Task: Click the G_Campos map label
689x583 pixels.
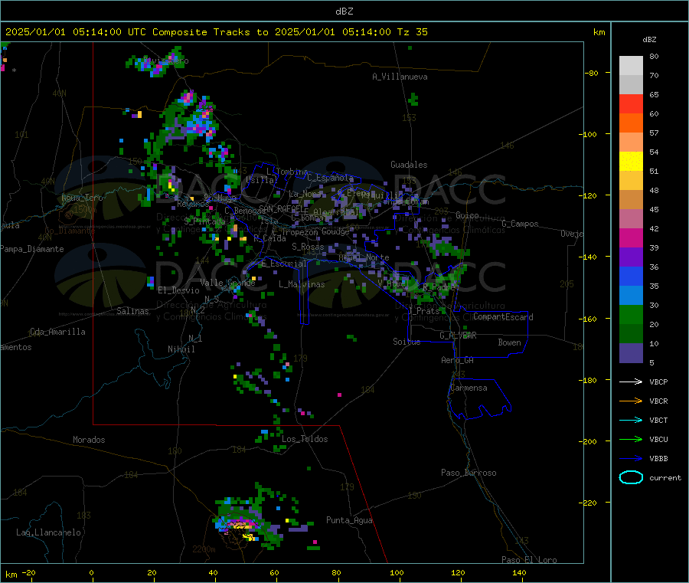Action: (x=520, y=224)
